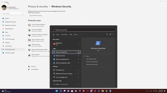
Task: Switch to Apps search filter tab
Action: (x=58, y=35)
